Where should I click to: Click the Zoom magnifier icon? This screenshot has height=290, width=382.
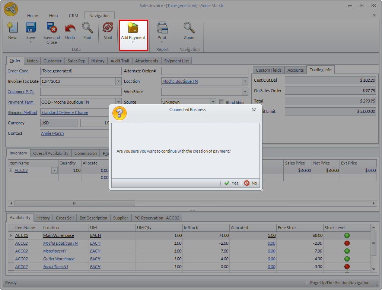189,28
